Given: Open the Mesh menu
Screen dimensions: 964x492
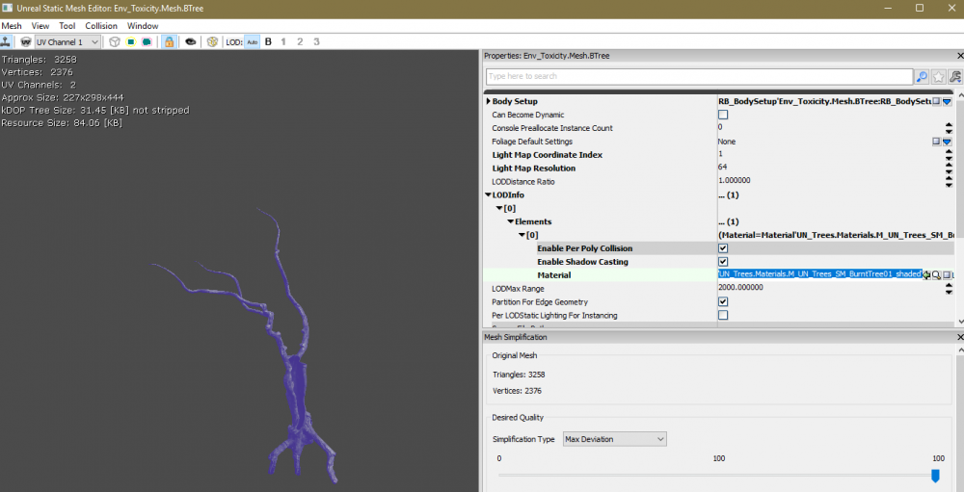Looking at the screenshot, I should [x=12, y=26].
